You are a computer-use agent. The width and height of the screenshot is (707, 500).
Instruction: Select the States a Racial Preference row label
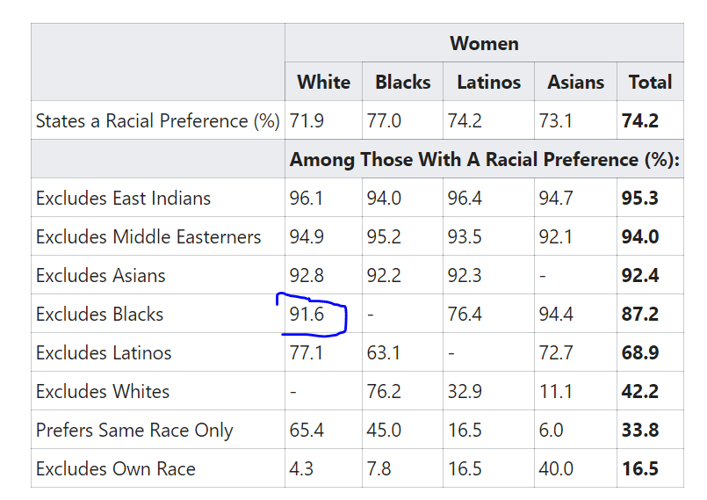tap(158, 120)
